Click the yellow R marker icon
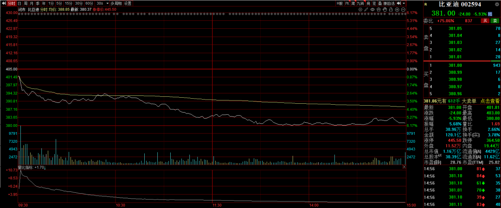The width and height of the screenshot is (501, 208). (x=425, y=5)
